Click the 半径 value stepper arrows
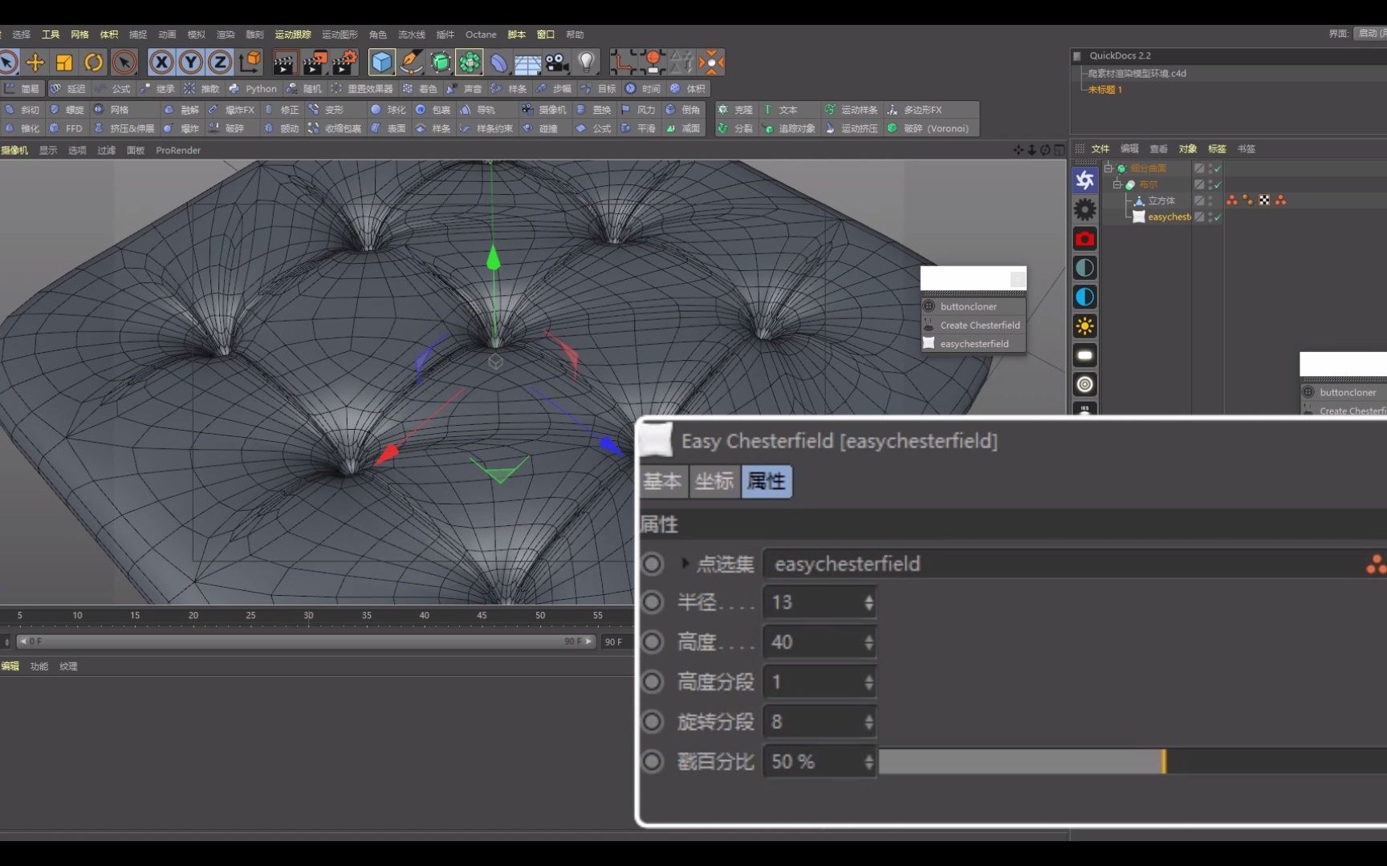This screenshot has width=1387, height=866. pyautogui.click(x=868, y=602)
